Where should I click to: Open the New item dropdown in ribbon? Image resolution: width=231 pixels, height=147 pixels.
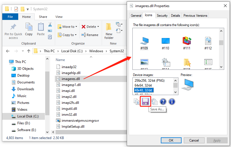(x=119, y=24)
